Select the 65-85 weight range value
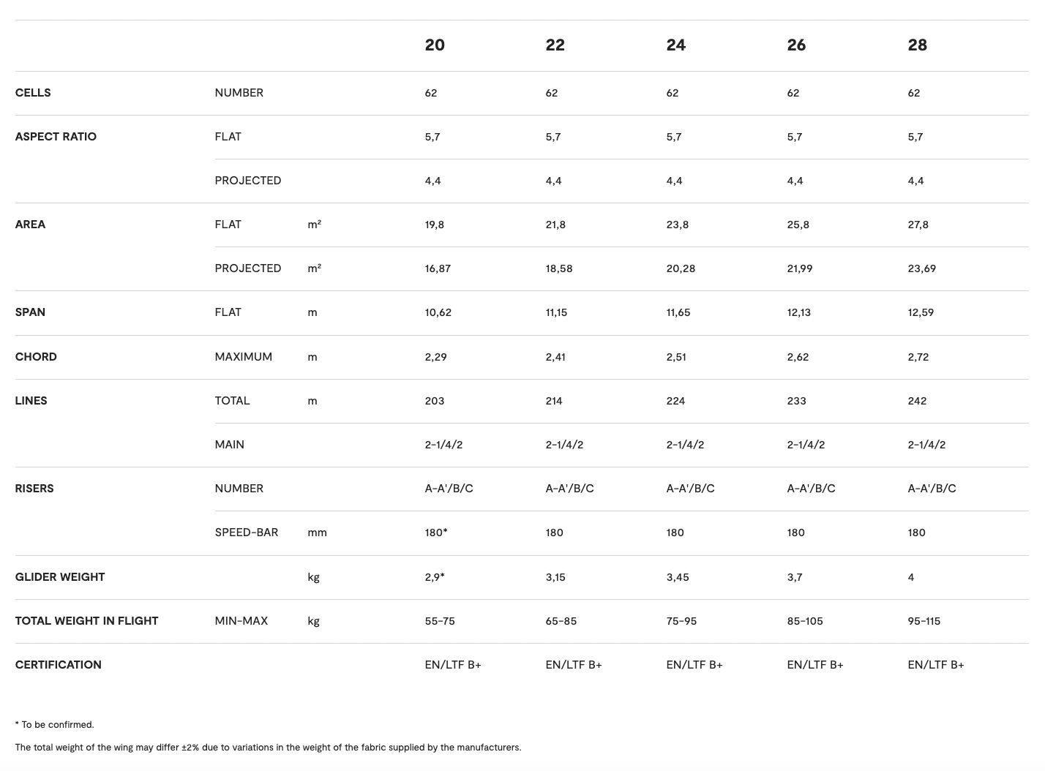The width and height of the screenshot is (1045, 771). pos(561,621)
